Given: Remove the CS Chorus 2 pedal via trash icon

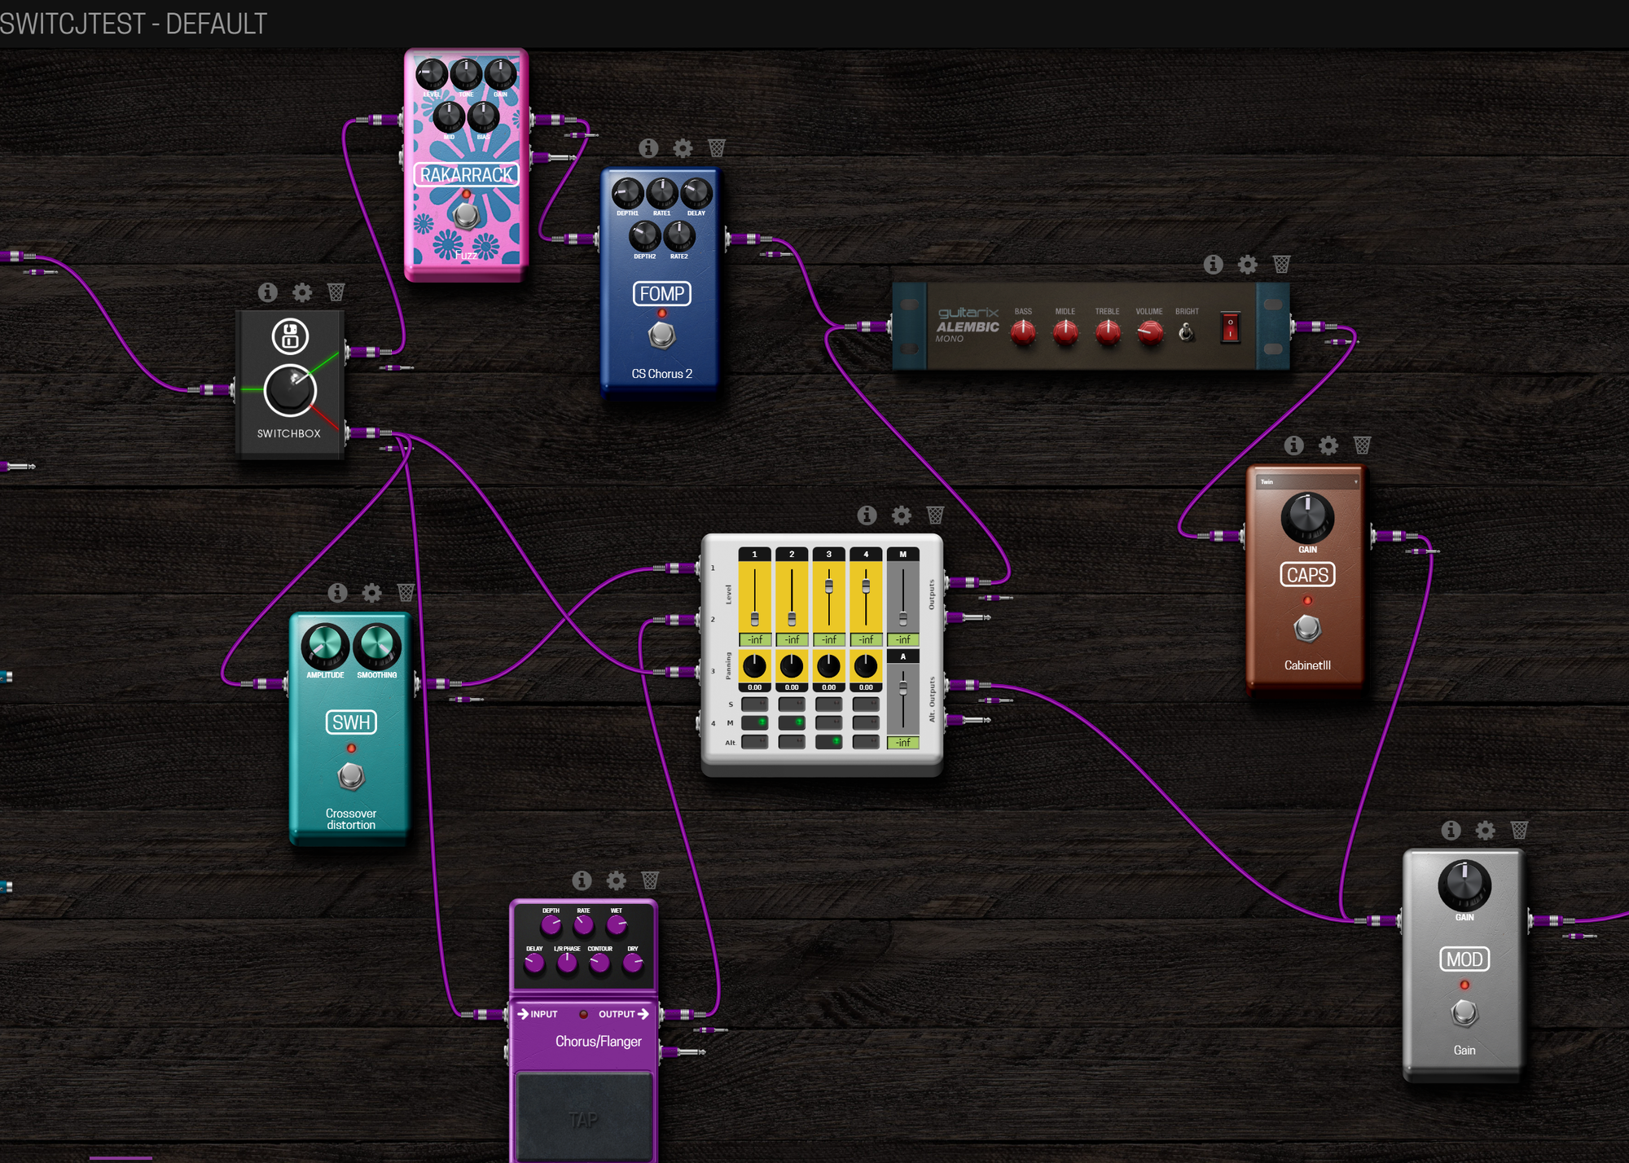Looking at the screenshot, I should [x=717, y=147].
